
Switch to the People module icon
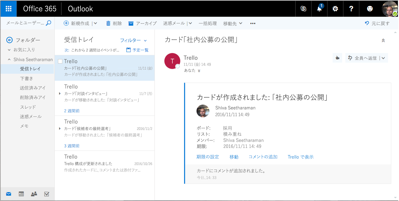(x=34, y=194)
